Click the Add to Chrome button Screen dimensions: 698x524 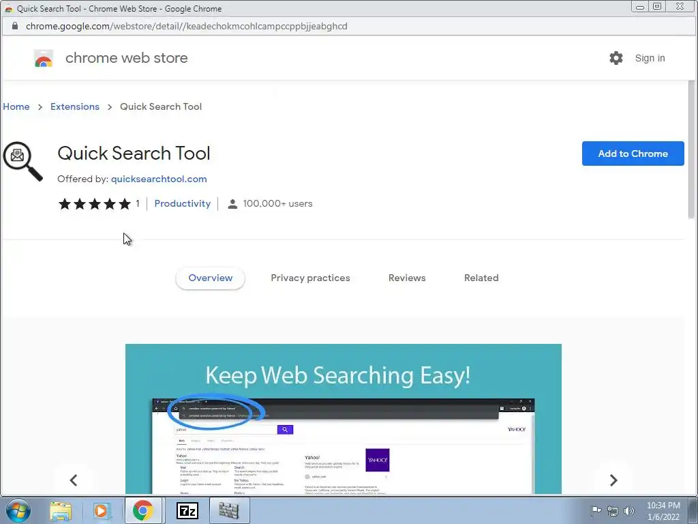[633, 154]
